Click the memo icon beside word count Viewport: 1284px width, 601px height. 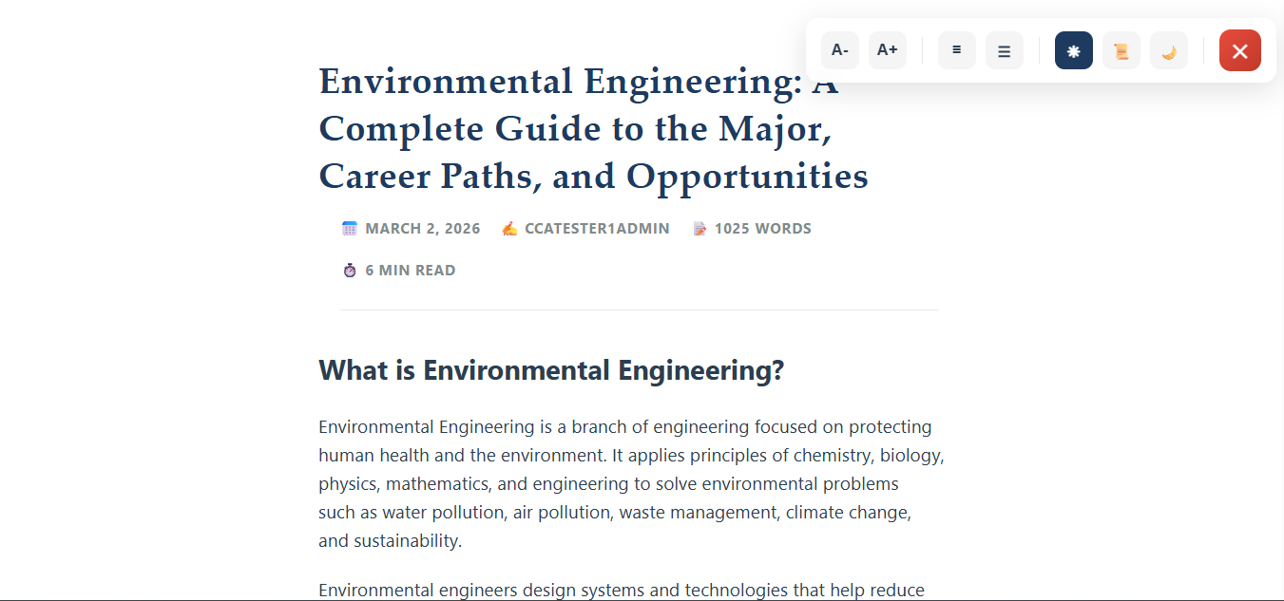click(700, 228)
